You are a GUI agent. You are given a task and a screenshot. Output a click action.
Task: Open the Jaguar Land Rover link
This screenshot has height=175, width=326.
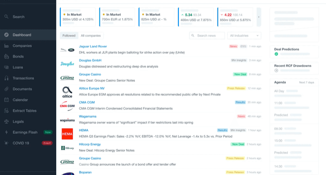click(x=93, y=46)
